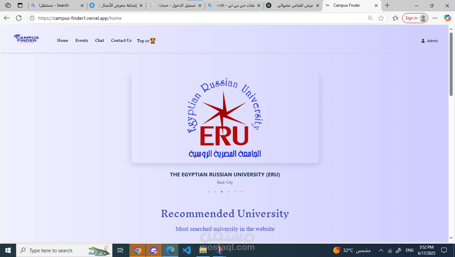Viewport: 455px width, 257px height.
Task: Show hidden system tray icons
Action: [x=381, y=250]
